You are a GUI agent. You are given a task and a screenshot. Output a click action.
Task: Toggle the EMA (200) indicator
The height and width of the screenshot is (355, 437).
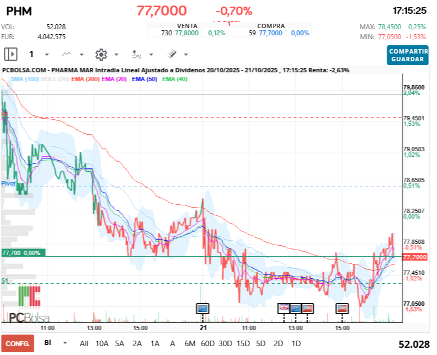click(85, 80)
